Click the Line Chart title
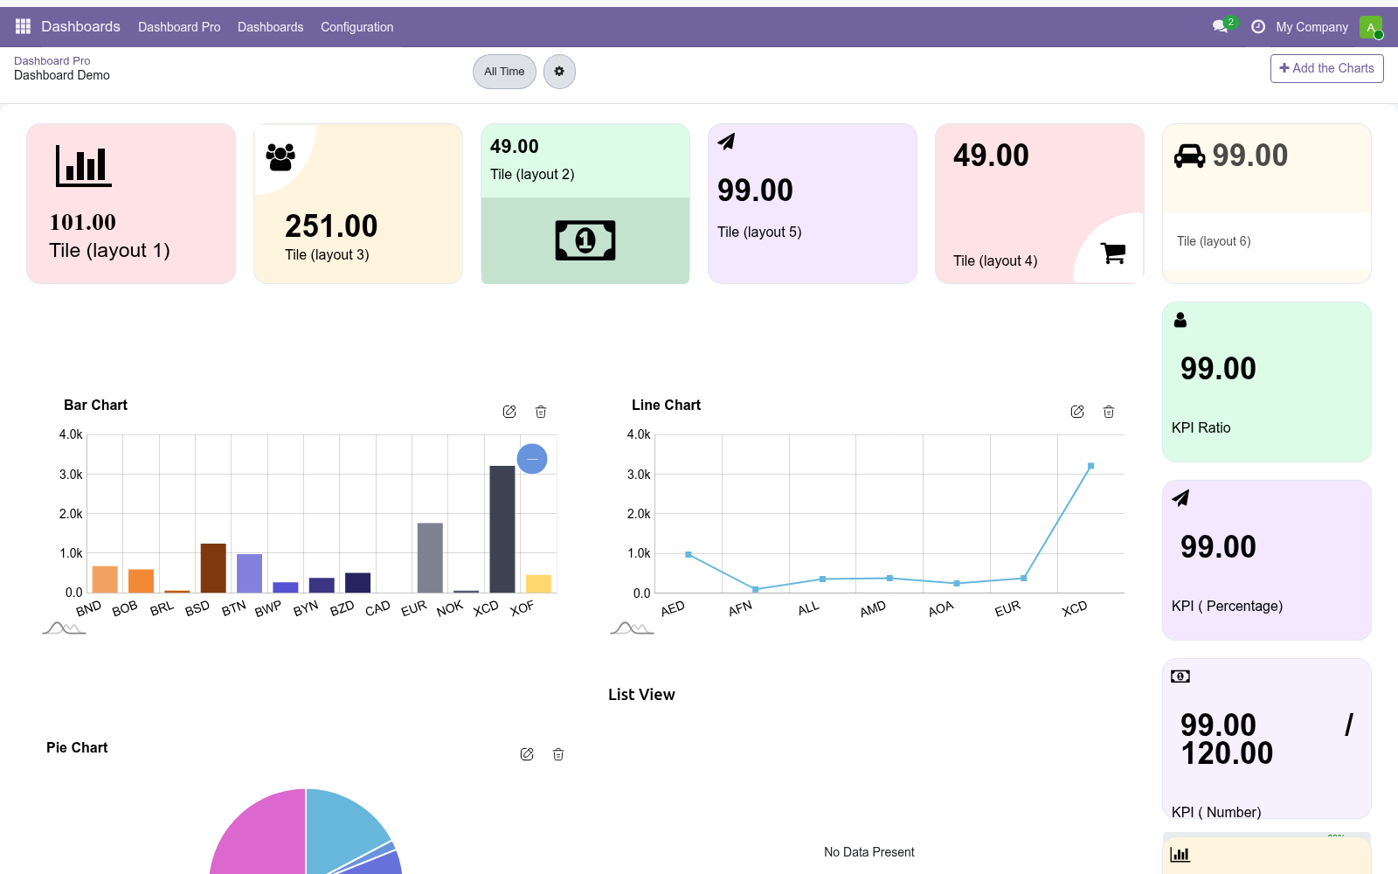1398x874 pixels. click(666, 405)
